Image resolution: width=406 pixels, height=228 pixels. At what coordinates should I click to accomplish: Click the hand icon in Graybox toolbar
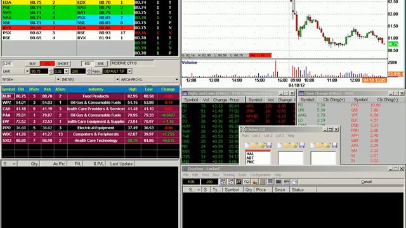tap(254, 182)
